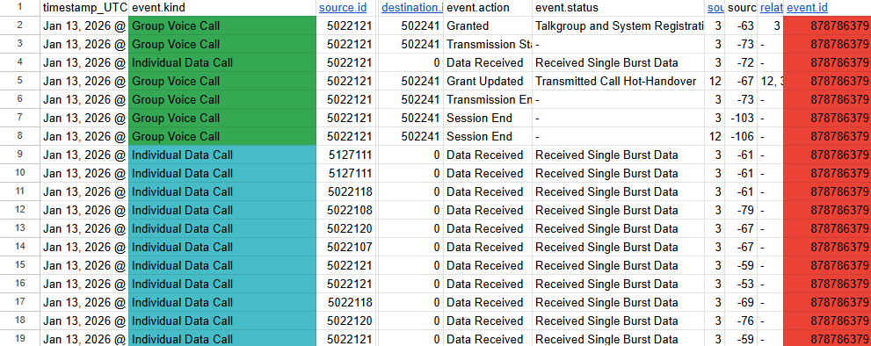Select Individual Data Call cell in row 9
The image size is (871, 346).
coord(222,155)
